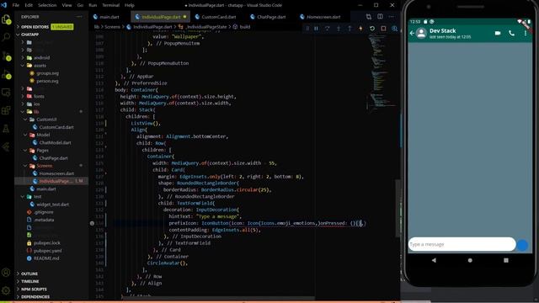Image resolution: width=539 pixels, height=303 pixels.
Task: Open the Search view in activity bar
Action: (6, 37)
